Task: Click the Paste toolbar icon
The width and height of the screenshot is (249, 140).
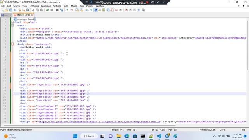Action: (x=42, y=10)
